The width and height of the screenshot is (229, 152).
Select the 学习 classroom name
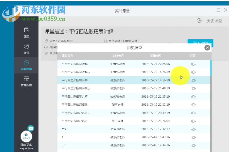pos(64,129)
